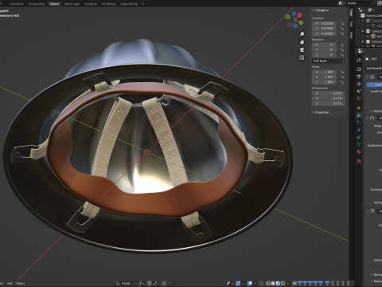Open the Object menu in viewport header
This screenshot has height=287, width=382.
21,283
